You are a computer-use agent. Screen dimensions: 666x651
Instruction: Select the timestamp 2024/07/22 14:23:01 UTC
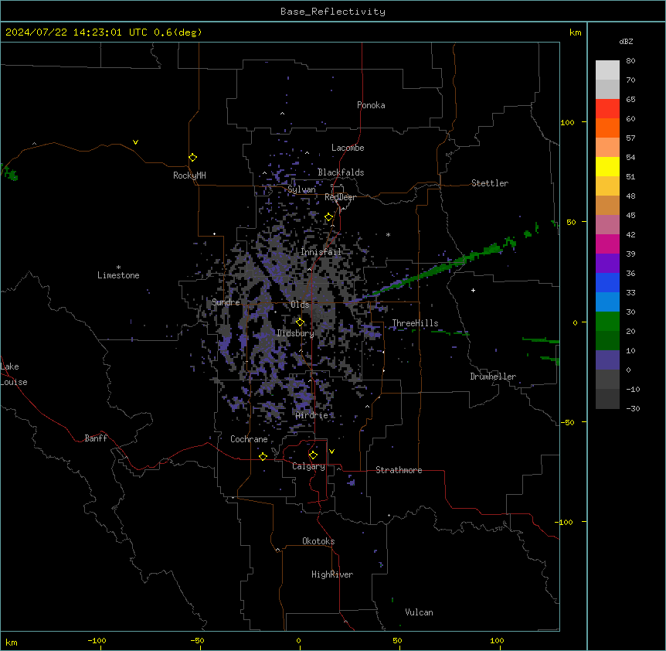point(76,32)
